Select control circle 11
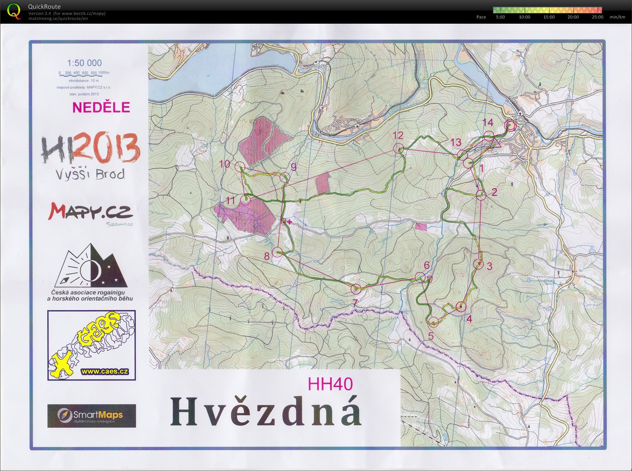This screenshot has height=471, width=632. pyautogui.click(x=245, y=200)
